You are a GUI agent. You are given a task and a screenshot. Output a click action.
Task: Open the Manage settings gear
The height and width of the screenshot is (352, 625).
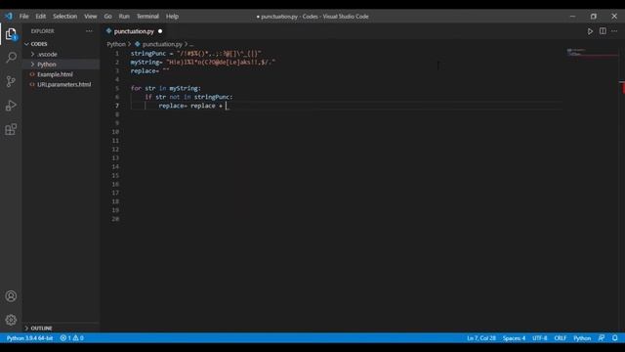[11, 320]
